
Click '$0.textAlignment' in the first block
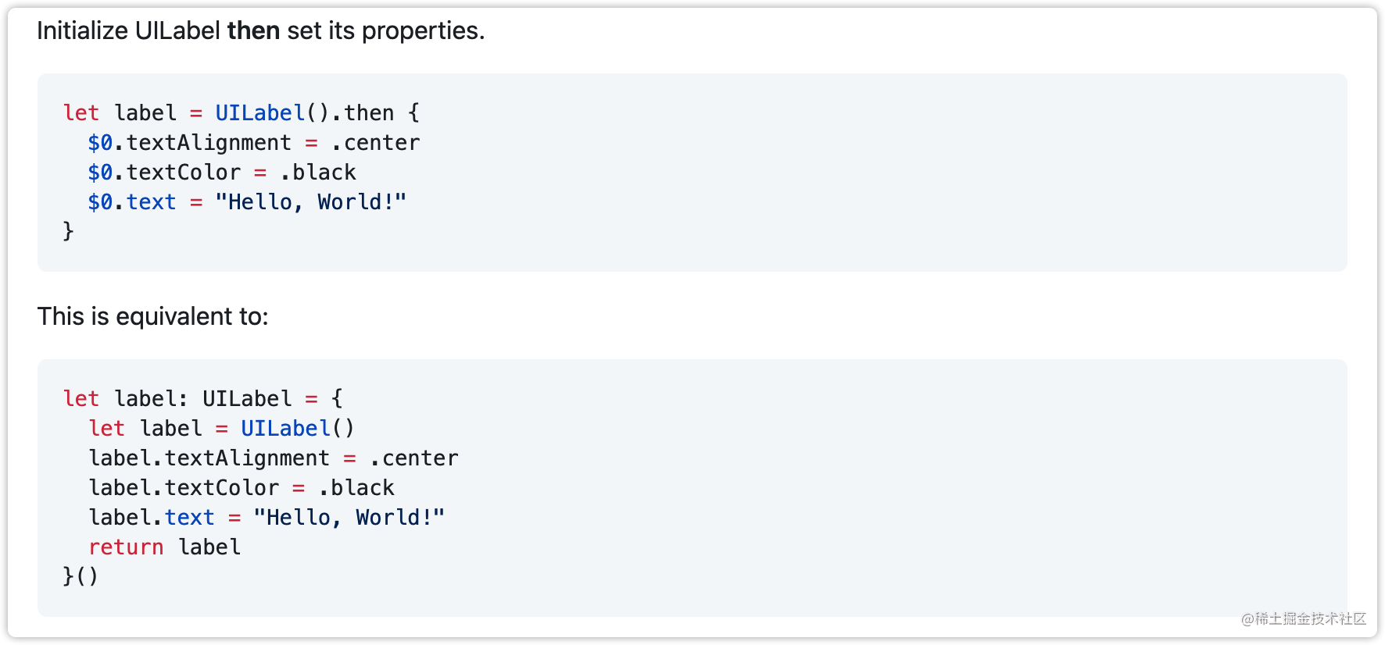click(189, 143)
